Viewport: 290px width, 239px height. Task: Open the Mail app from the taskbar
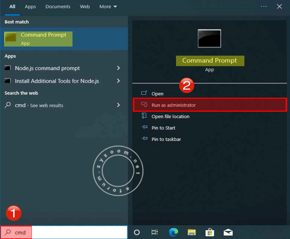[x=228, y=232]
